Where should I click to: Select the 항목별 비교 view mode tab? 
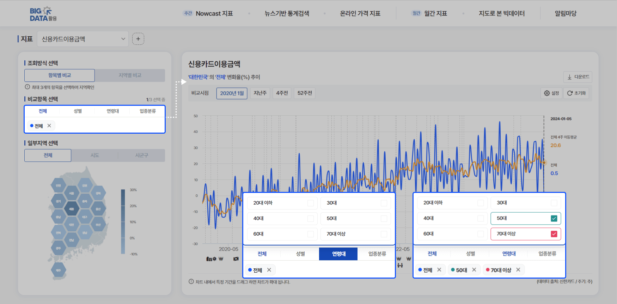[60, 75]
